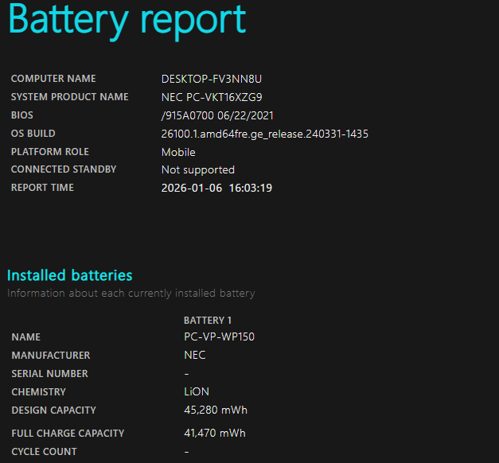Select the 45,280 mWh design capacity
This screenshot has height=463, width=499.
click(215, 410)
